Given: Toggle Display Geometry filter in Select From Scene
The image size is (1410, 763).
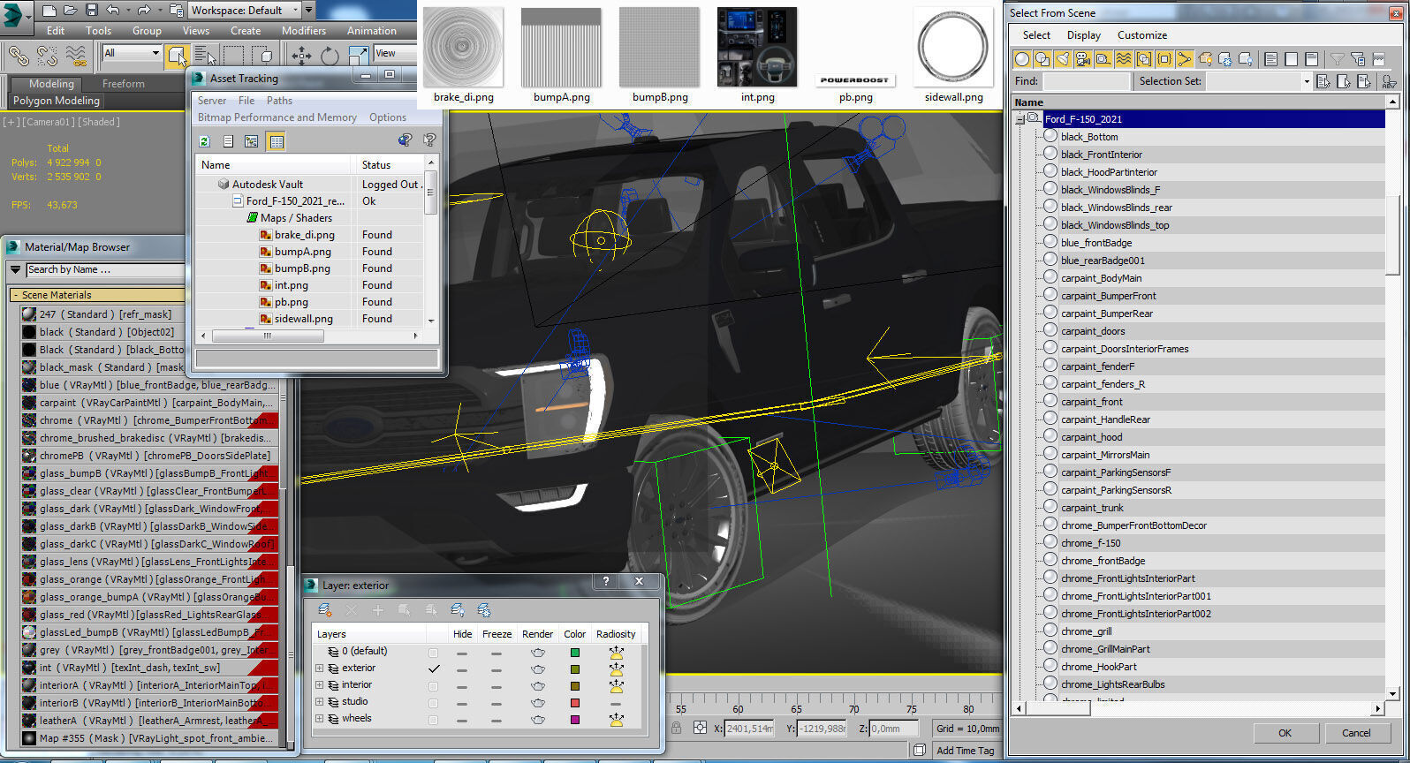Looking at the screenshot, I should coord(1022,59).
